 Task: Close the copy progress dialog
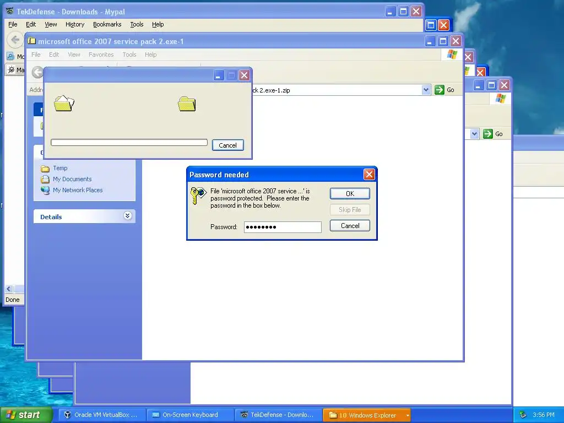[x=244, y=75]
